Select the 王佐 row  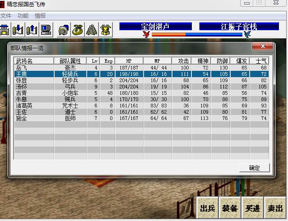(x=141, y=112)
